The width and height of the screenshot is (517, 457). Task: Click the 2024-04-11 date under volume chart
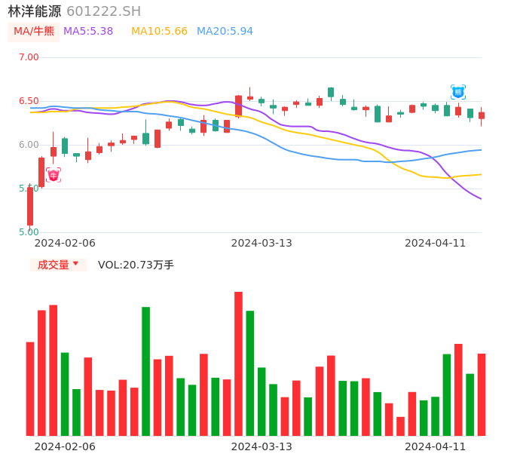pyautogui.click(x=436, y=446)
